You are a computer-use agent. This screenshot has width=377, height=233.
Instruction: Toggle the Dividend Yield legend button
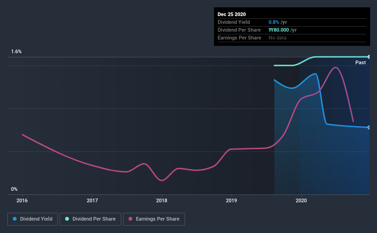pos(33,219)
